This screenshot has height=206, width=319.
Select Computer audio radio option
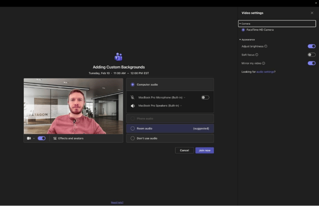[x=132, y=84]
